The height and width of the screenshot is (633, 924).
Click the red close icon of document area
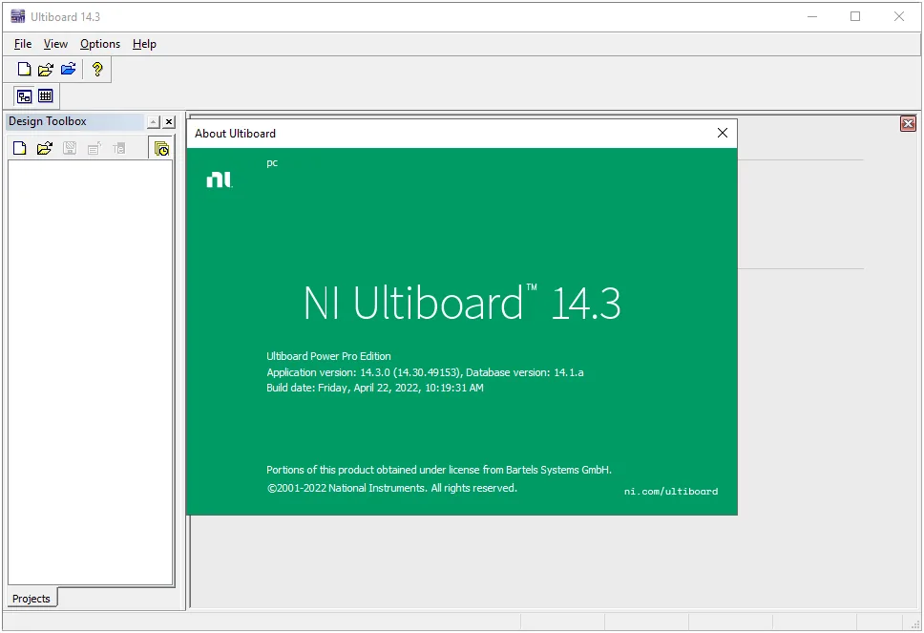(x=908, y=124)
